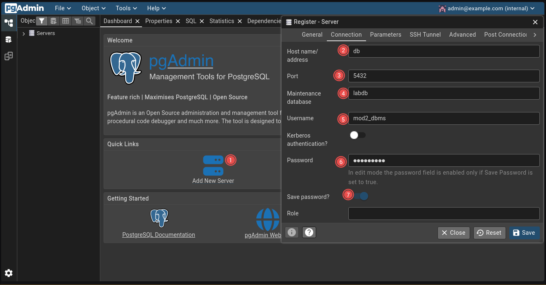Screen dimensions: 546x285
Task: Open the Query Tool workspace in left sidebar
Action: point(8,40)
